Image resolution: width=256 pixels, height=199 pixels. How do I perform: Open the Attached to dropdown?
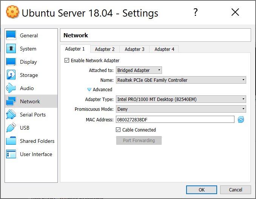point(139,70)
